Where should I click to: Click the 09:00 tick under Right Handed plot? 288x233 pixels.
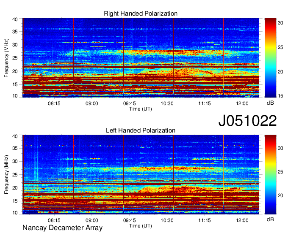(x=91, y=103)
